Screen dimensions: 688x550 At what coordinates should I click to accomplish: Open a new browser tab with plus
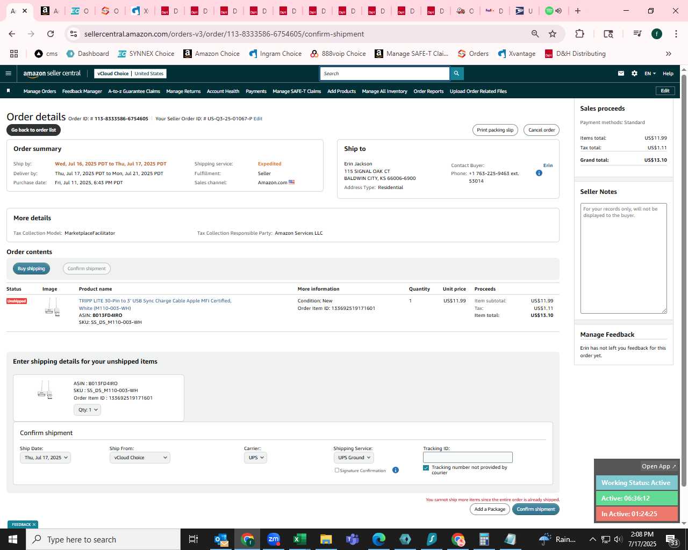pos(578,11)
